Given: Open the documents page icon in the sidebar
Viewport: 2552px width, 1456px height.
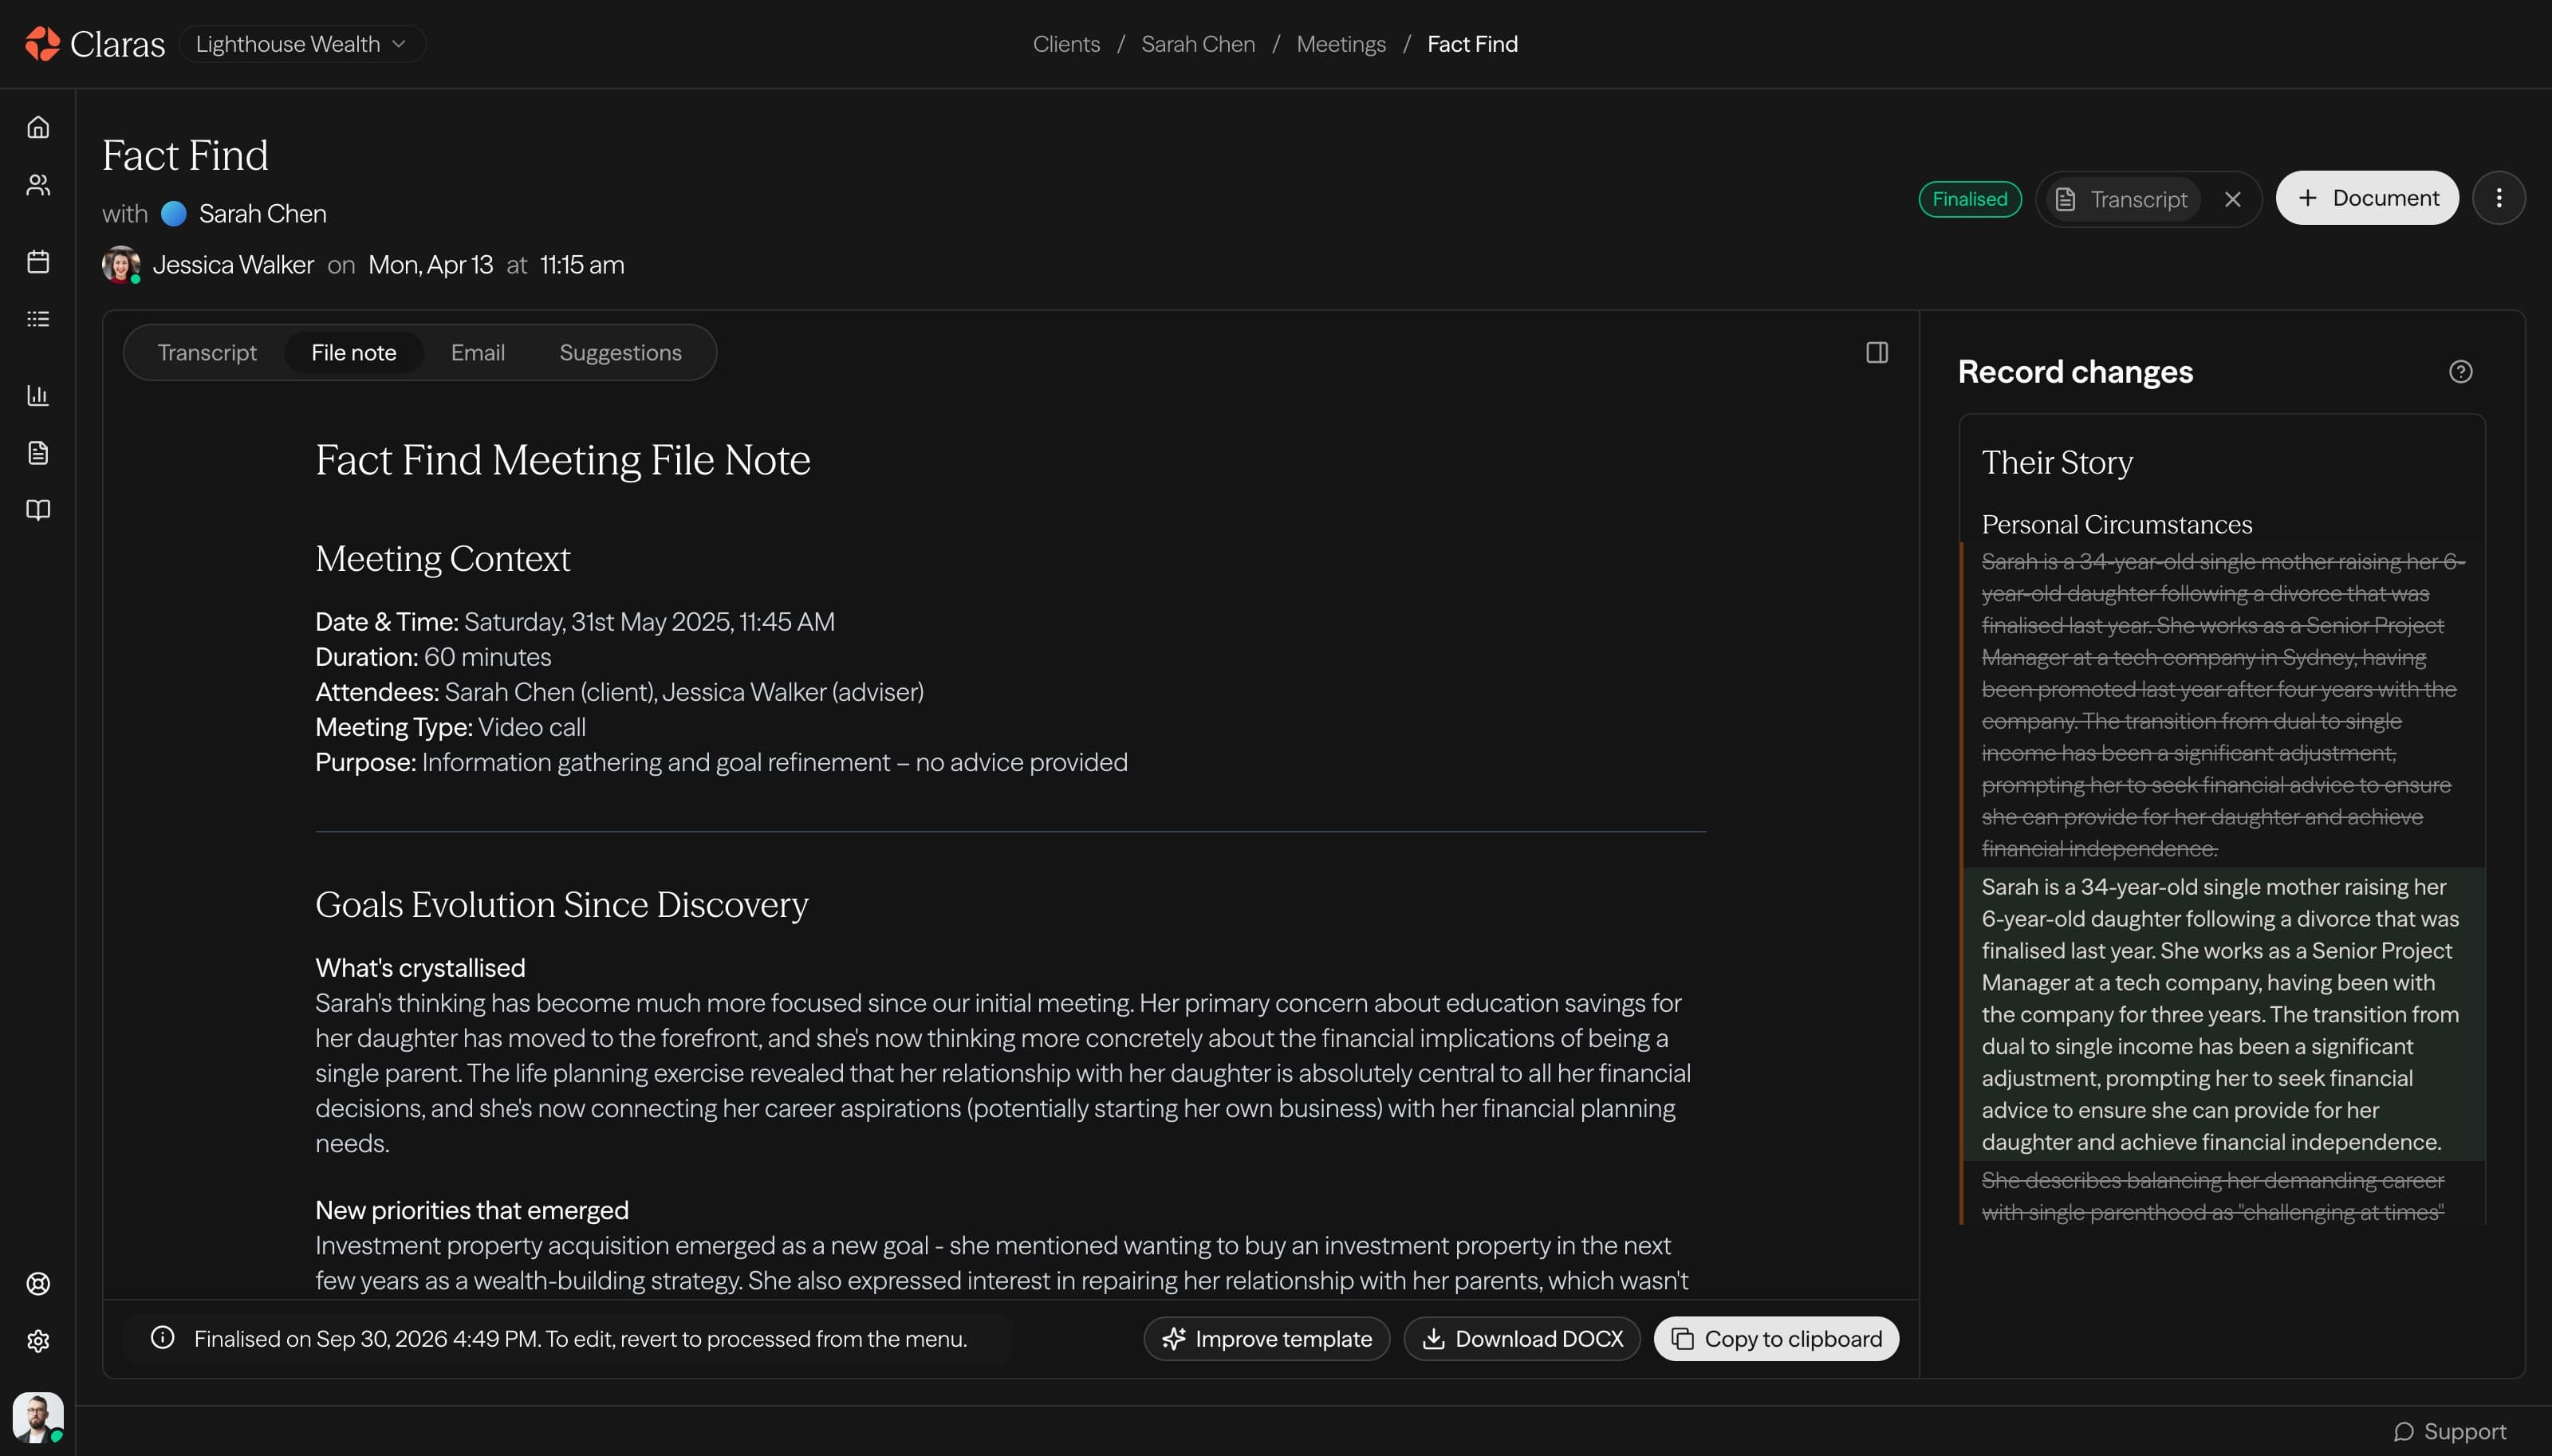Looking at the screenshot, I should [38, 453].
